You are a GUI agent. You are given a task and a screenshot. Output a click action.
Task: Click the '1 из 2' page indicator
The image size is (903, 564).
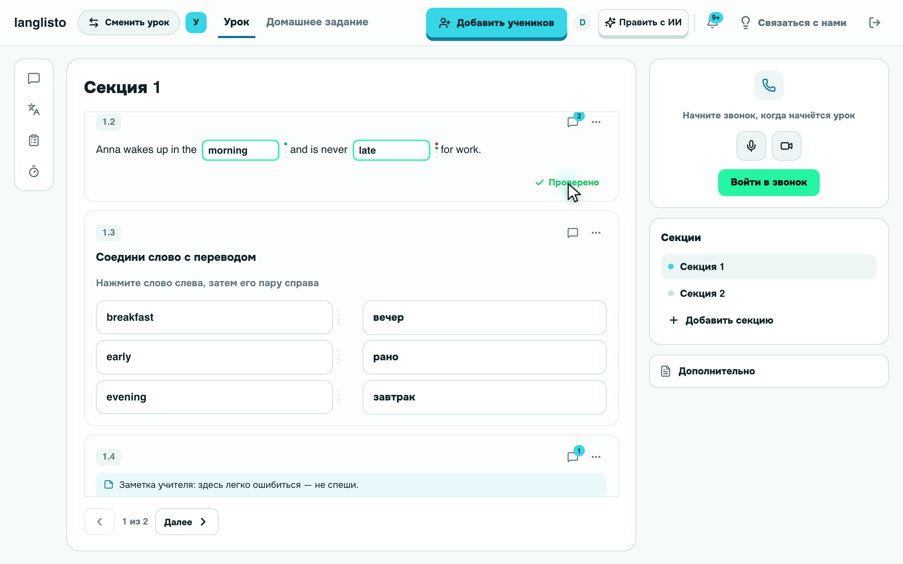(135, 521)
